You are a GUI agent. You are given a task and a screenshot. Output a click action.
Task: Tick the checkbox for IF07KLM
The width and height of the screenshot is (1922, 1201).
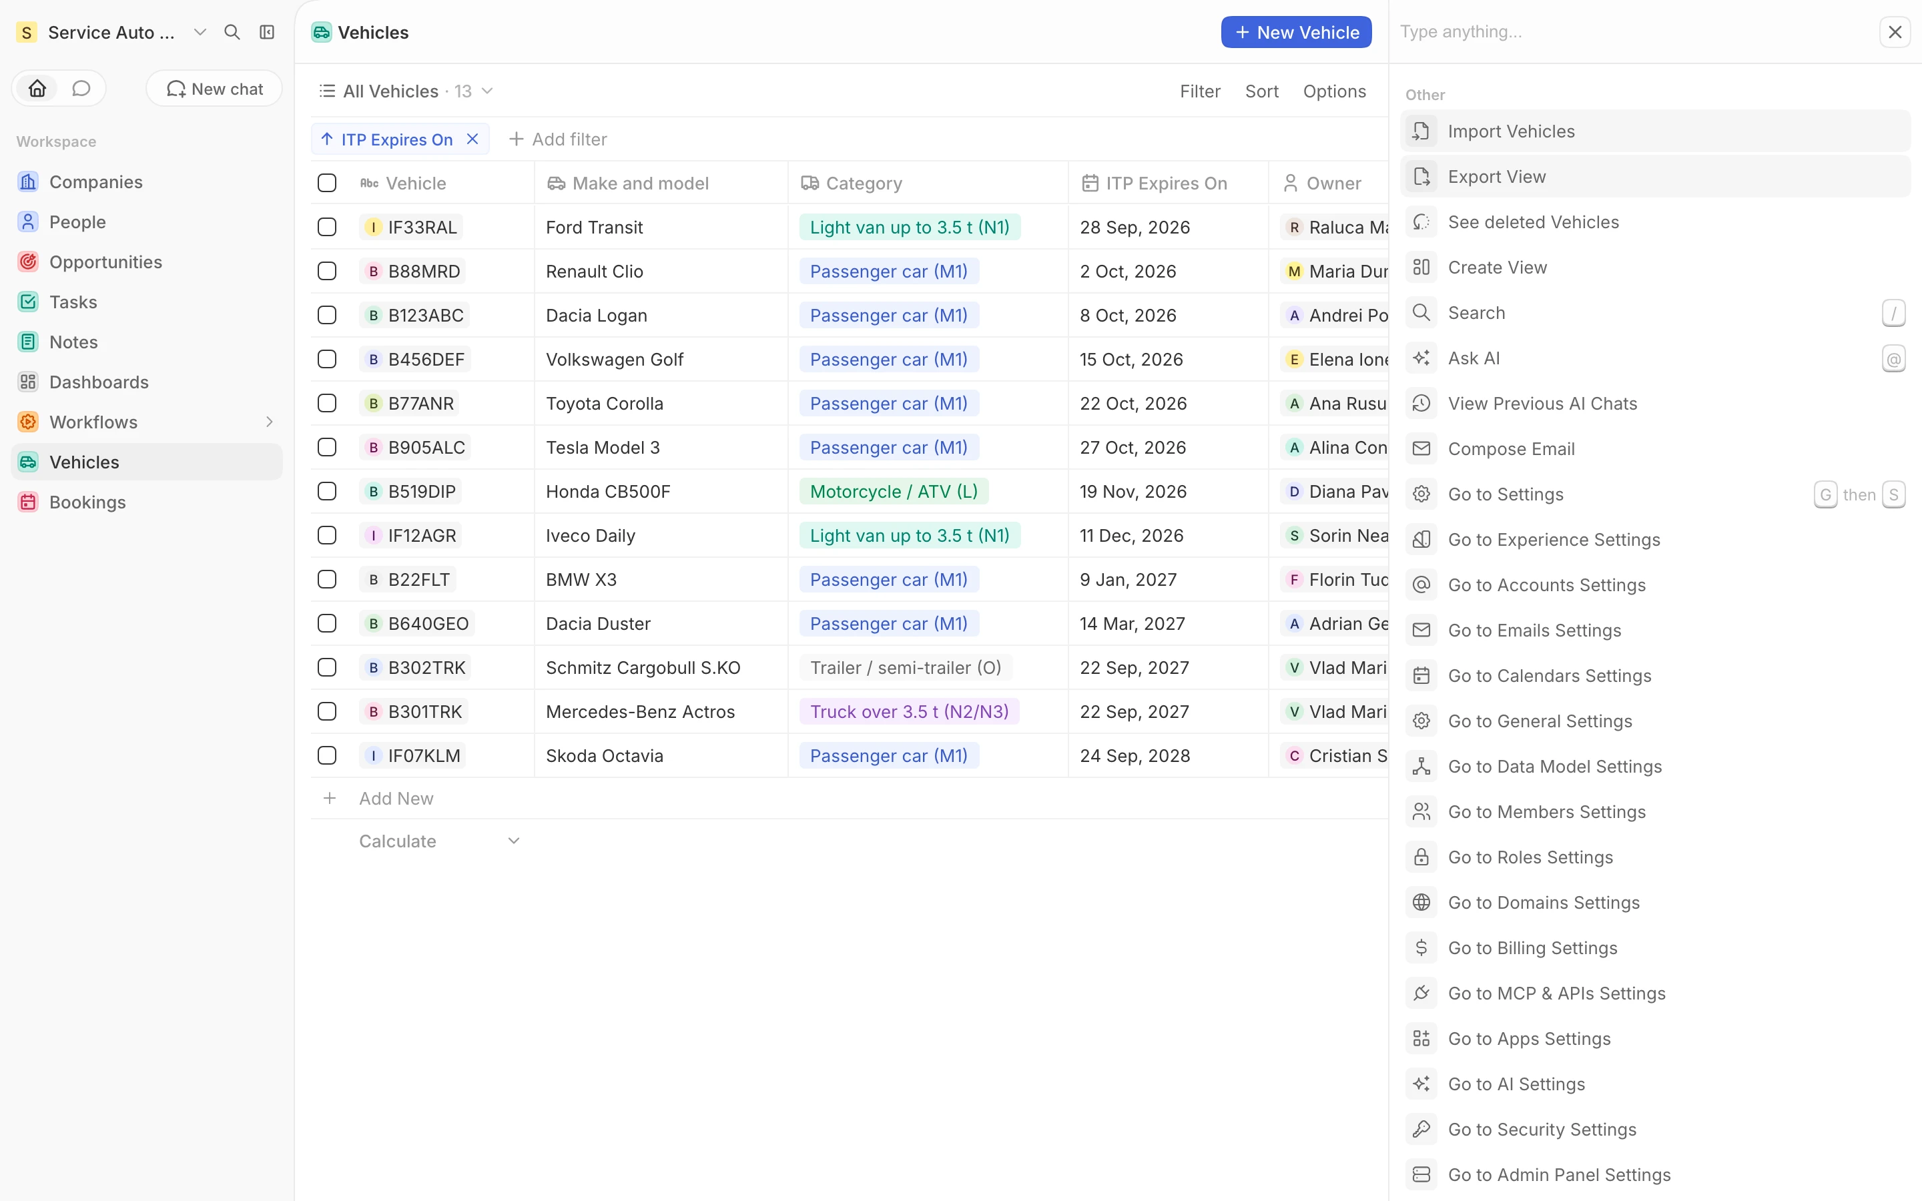(x=327, y=755)
